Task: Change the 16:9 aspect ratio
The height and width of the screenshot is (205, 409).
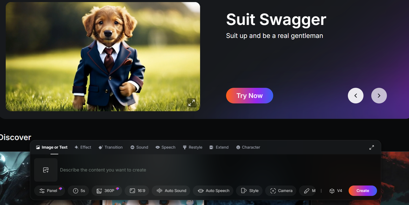Action: tap(137, 191)
